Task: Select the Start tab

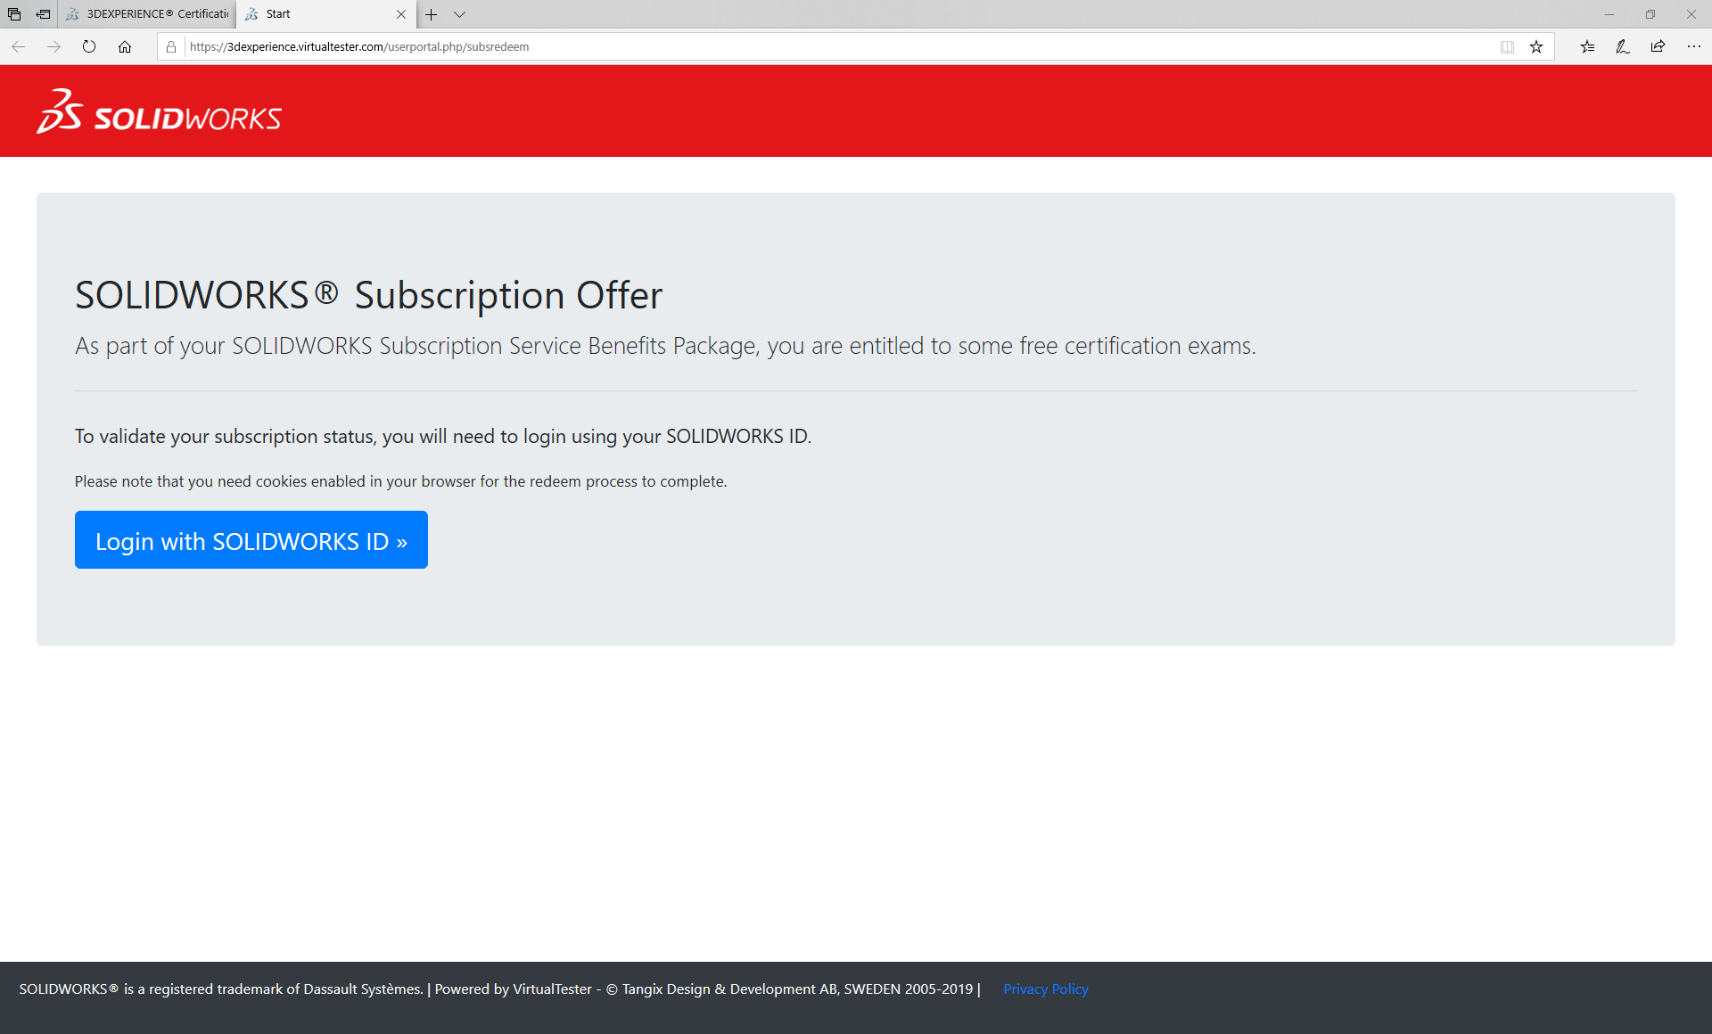Action: pos(317,14)
